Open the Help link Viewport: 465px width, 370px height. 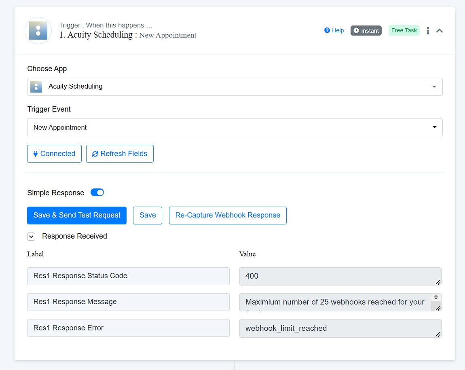(x=338, y=31)
